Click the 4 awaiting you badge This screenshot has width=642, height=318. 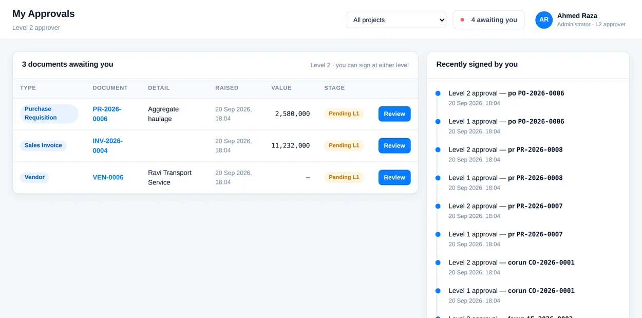click(x=489, y=20)
